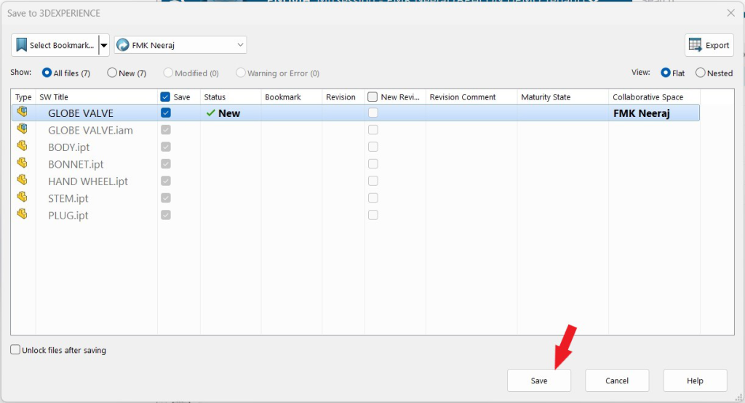Click the PLUG.ipt part icon
The width and height of the screenshot is (745, 403).
coord(22,214)
